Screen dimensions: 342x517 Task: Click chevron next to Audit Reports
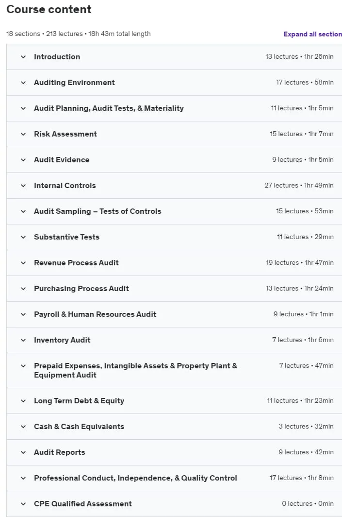pyautogui.click(x=23, y=452)
